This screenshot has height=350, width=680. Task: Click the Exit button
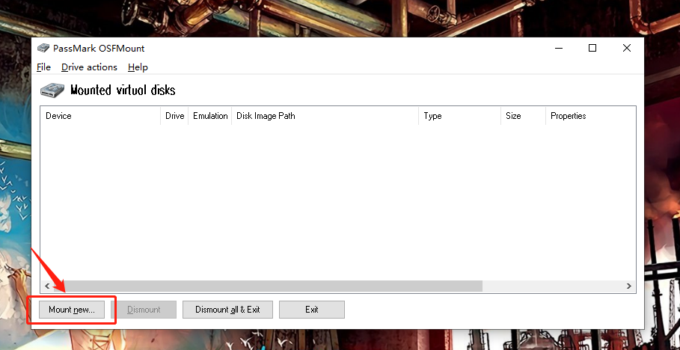[312, 310]
